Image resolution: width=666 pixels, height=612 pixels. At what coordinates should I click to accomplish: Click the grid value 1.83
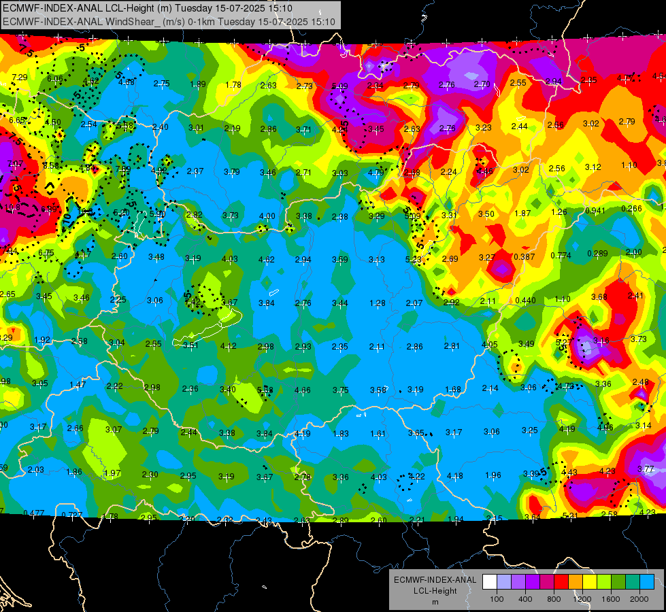click(x=341, y=434)
